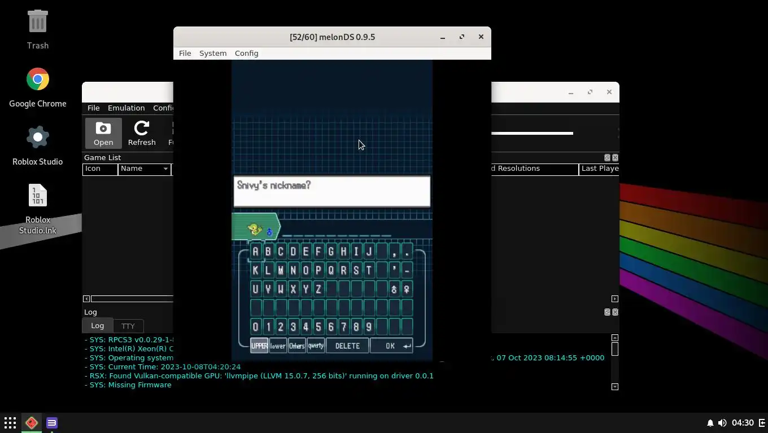This screenshot has height=433, width=768.
Task: Switch to the TTY tab
Action: click(x=128, y=326)
